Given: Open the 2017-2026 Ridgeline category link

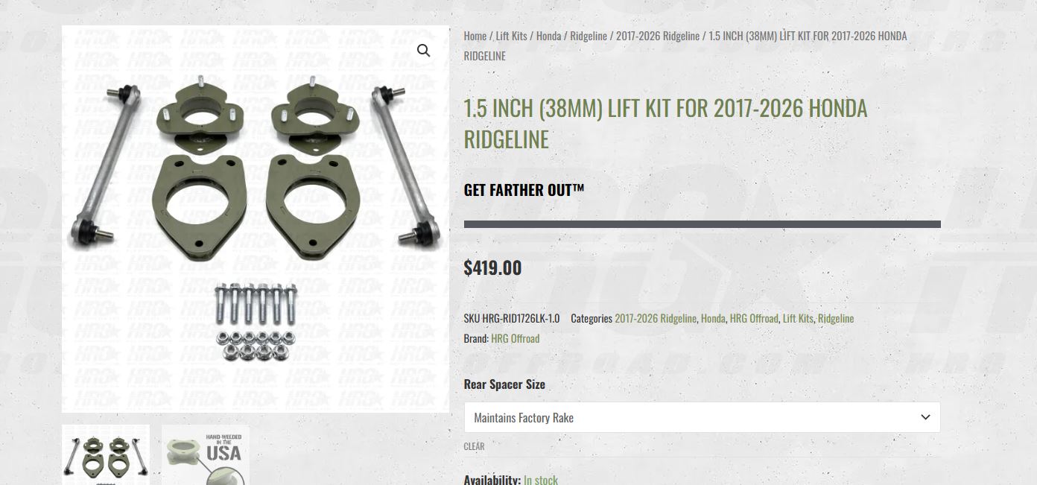Looking at the screenshot, I should coord(656,318).
